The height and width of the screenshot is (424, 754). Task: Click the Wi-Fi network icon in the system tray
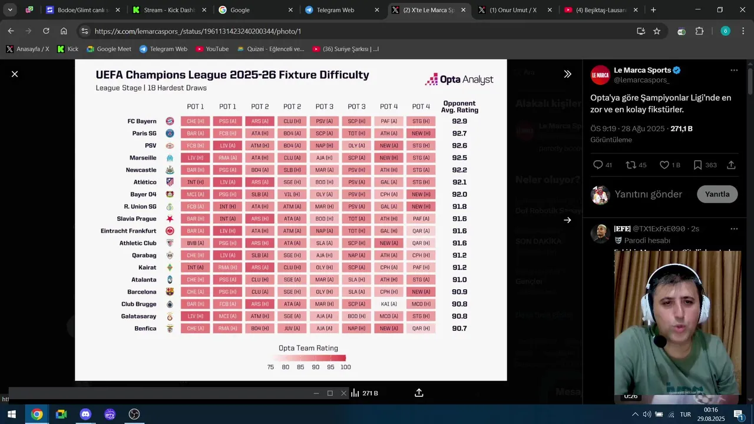click(x=671, y=414)
